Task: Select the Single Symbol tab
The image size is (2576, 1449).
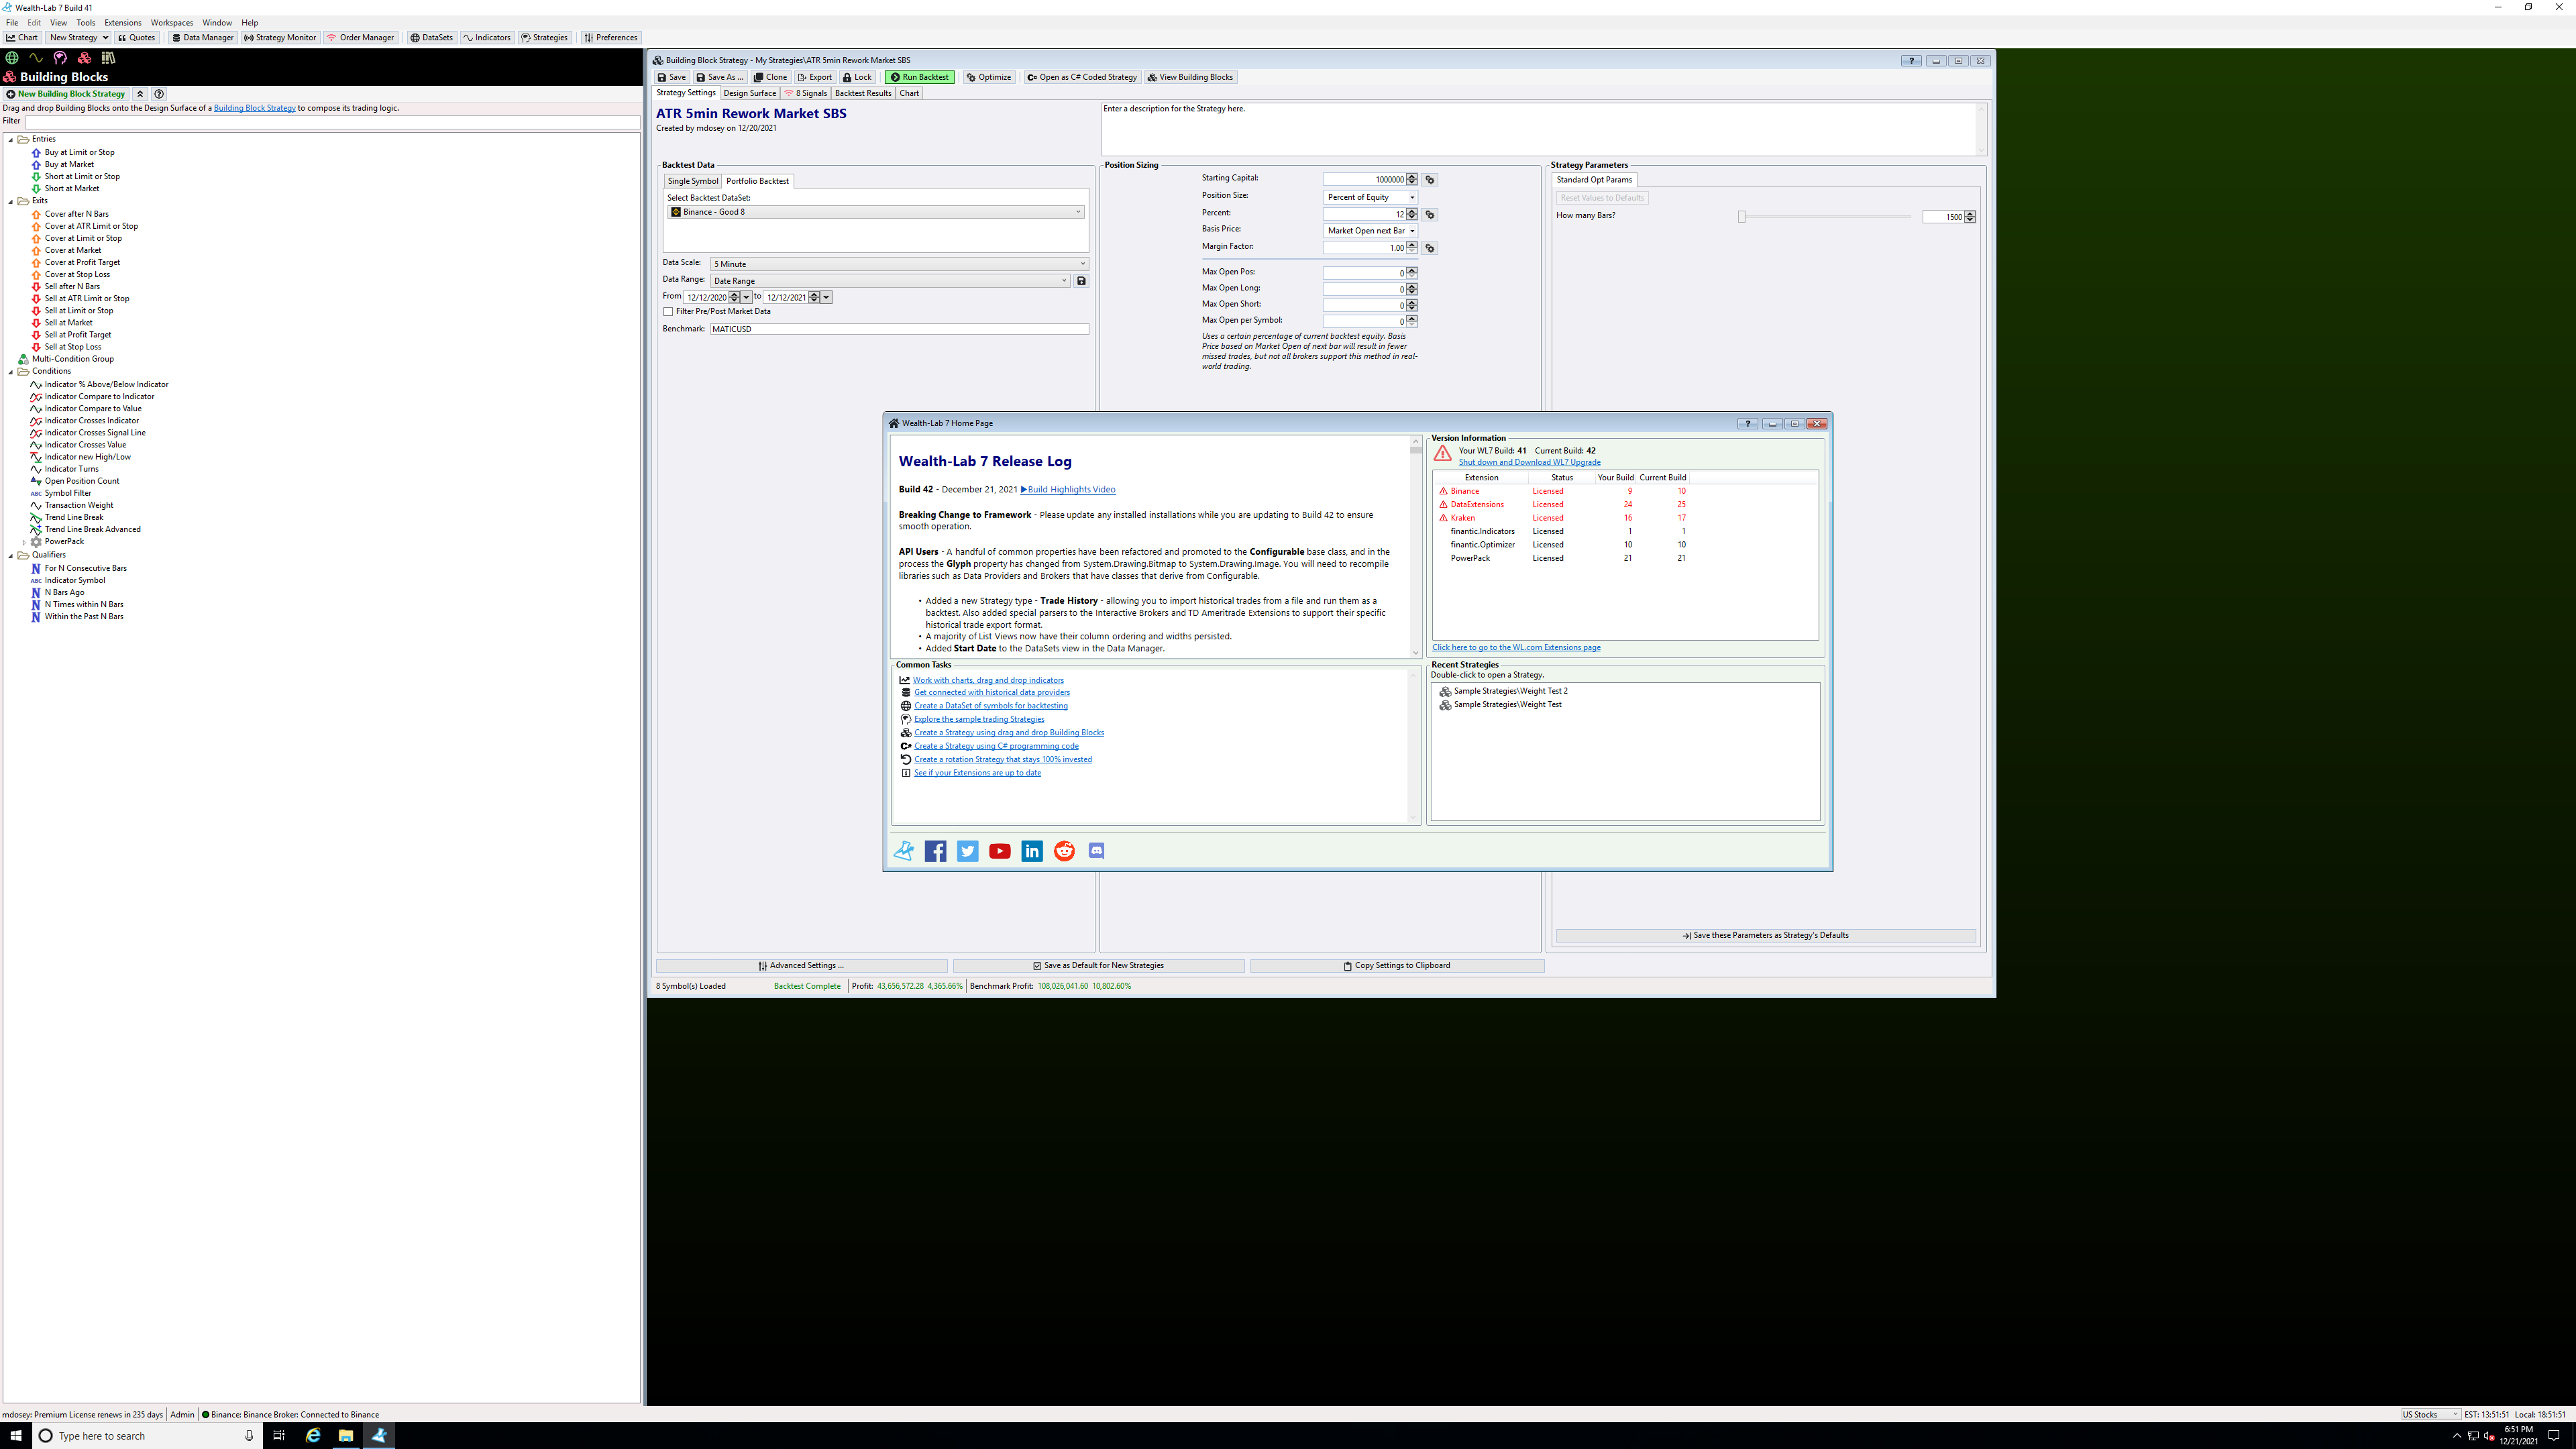Action: coord(693,181)
